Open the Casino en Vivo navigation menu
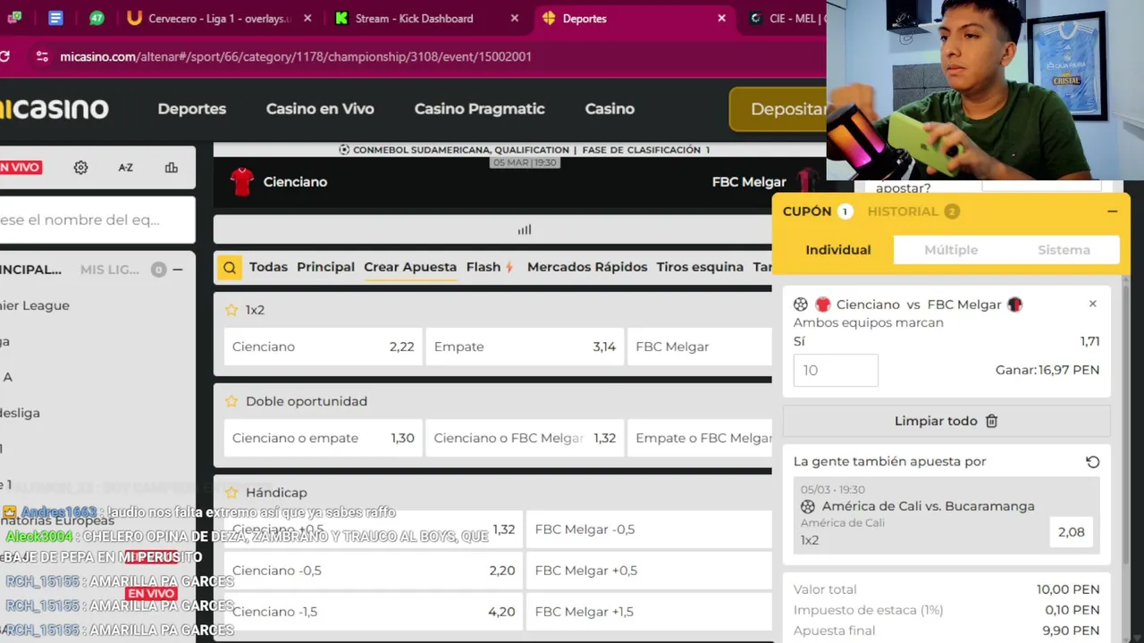The image size is (1144, 643). [x=320, y=109]
